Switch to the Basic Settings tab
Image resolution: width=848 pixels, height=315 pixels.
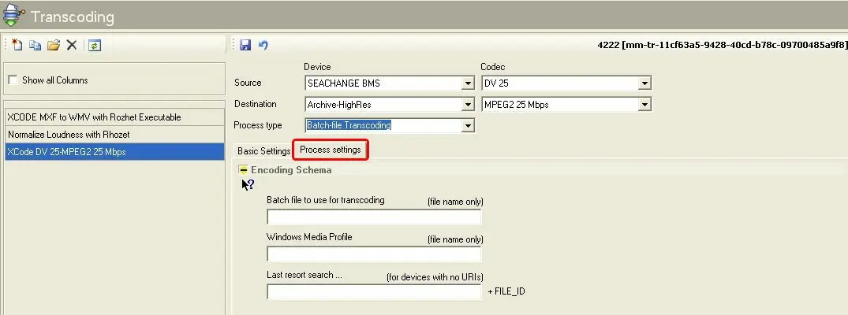point(263,150)
